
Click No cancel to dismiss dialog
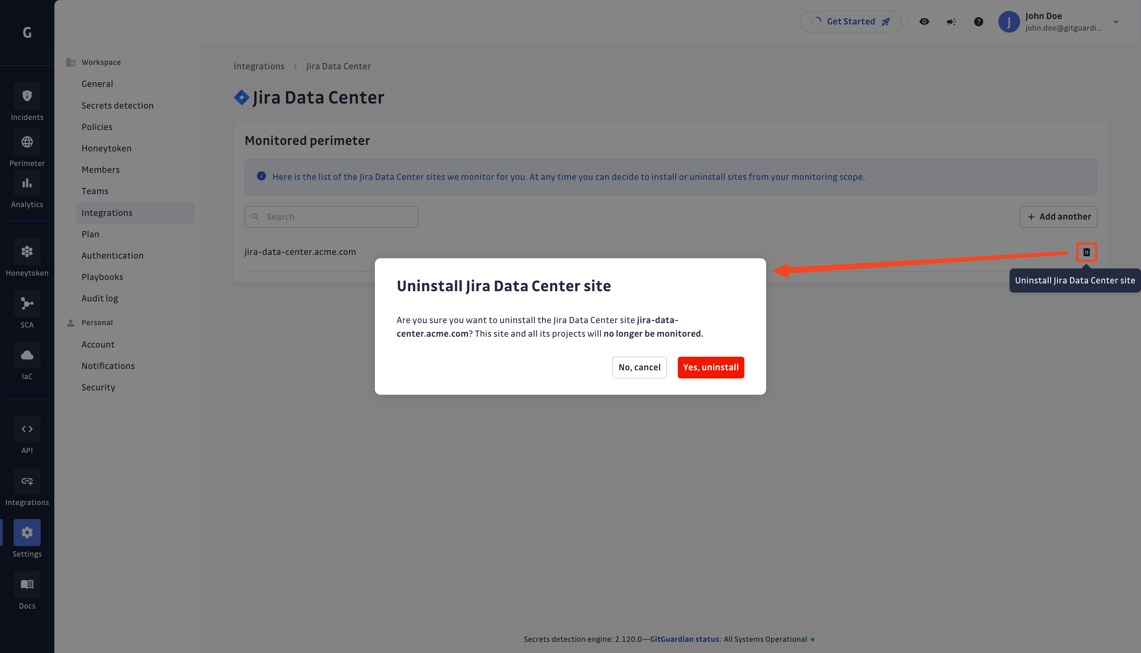(x=639, y=367)
